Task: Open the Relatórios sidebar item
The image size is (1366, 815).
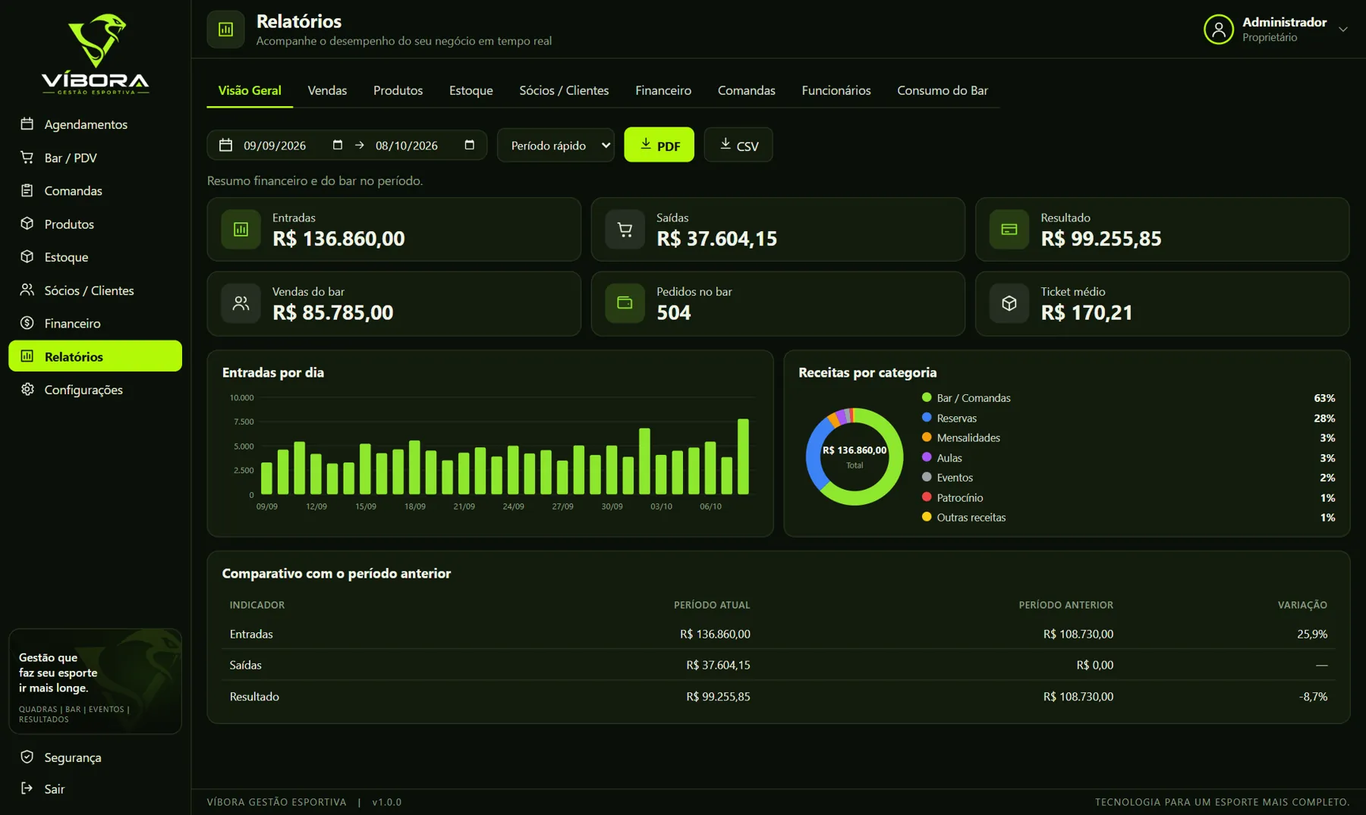Action: pos(95,356)
